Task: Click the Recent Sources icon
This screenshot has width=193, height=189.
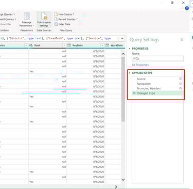Action: click(x=56, y=19)
